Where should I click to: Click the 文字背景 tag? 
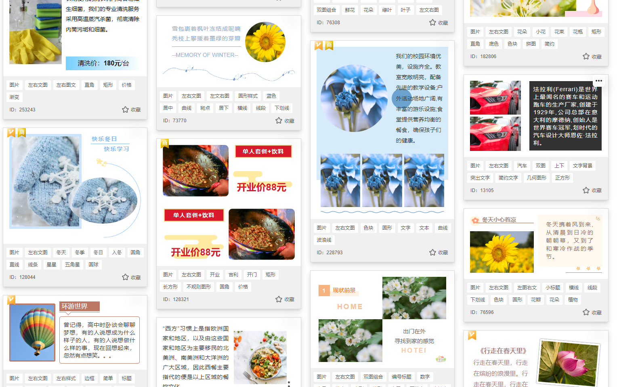583,166
